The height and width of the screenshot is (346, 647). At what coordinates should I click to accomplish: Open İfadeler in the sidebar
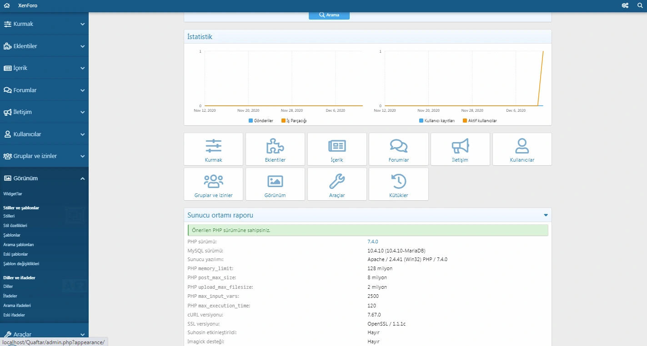(10, 296)
